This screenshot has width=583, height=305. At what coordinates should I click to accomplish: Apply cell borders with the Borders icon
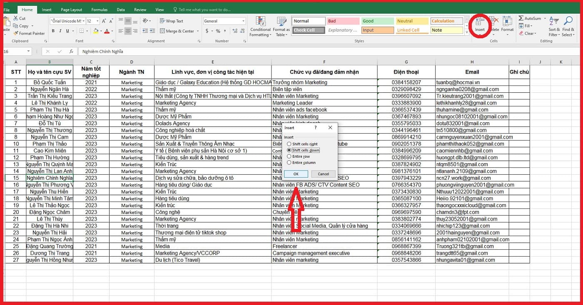pyautogui.click(x=82, y=31)
